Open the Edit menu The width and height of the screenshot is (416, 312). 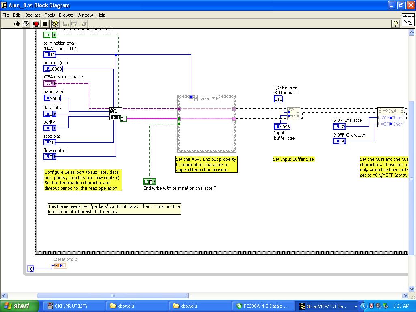17,15
